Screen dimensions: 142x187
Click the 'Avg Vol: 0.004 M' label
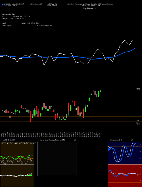click(x=91, y=5)
